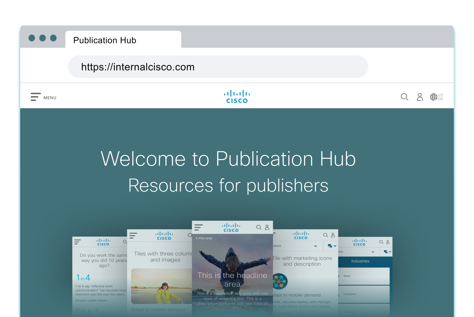Open the user account icon in the main header
This screenshot has height=317, width=474.
(x=420, y=97)
